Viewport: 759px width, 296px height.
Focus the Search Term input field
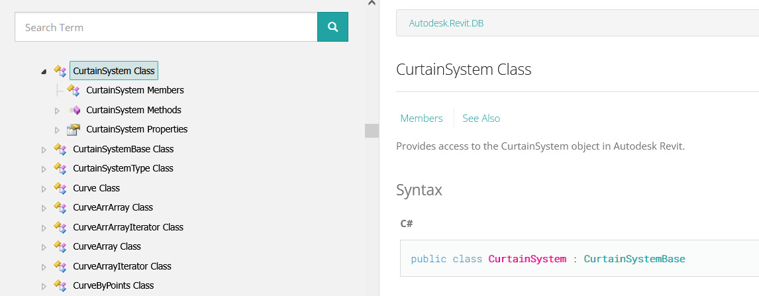pos(166,27)
